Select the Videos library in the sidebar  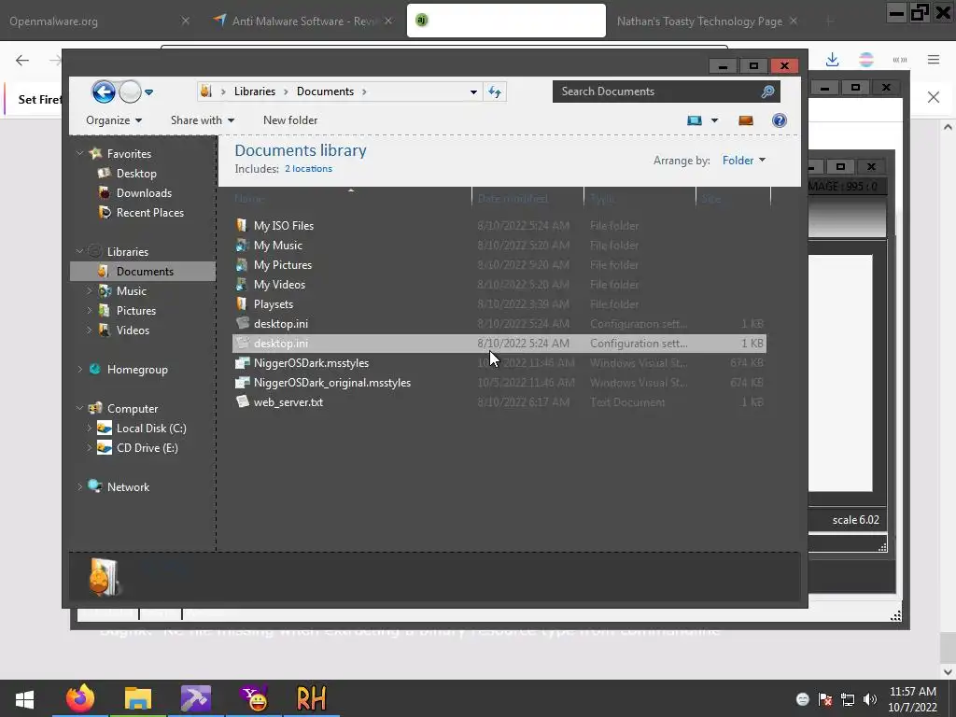pyautogui.click(x=133, y=330)
